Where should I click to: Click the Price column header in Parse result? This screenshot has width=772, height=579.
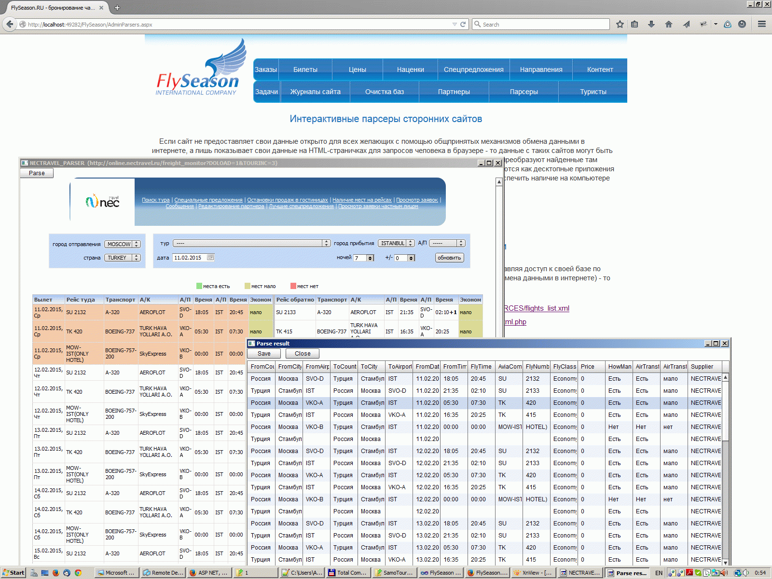[592, 367]
